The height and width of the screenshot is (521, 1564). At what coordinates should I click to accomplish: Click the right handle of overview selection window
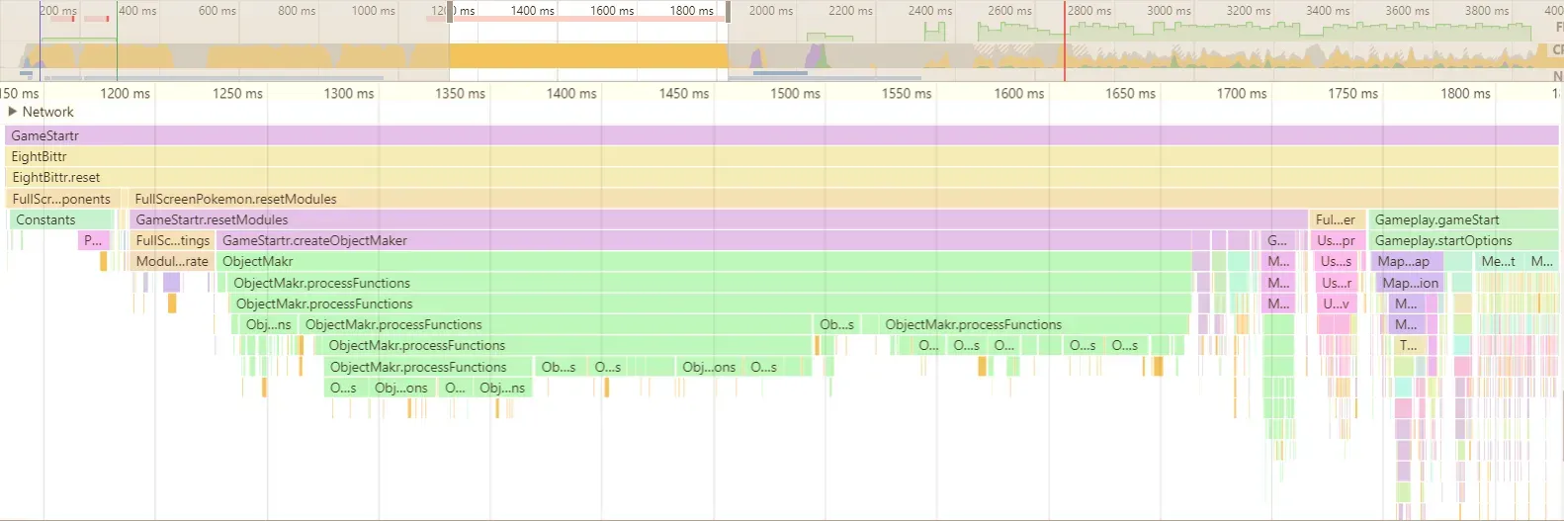729,12
